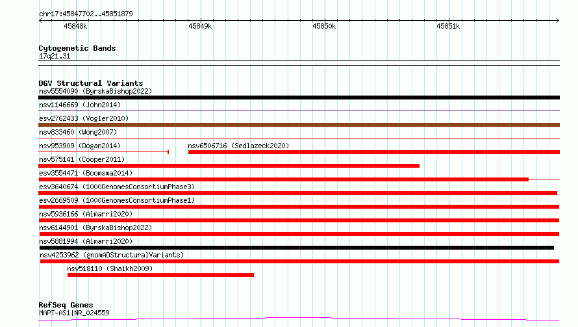
Task: Click the red esv2669509 variant bar
Action: click(x=299, y=207)
